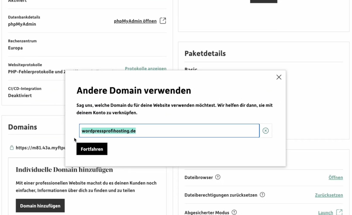
Task: Click the domain input field with wordpressprofihosting.de
Action: [169, 131]
